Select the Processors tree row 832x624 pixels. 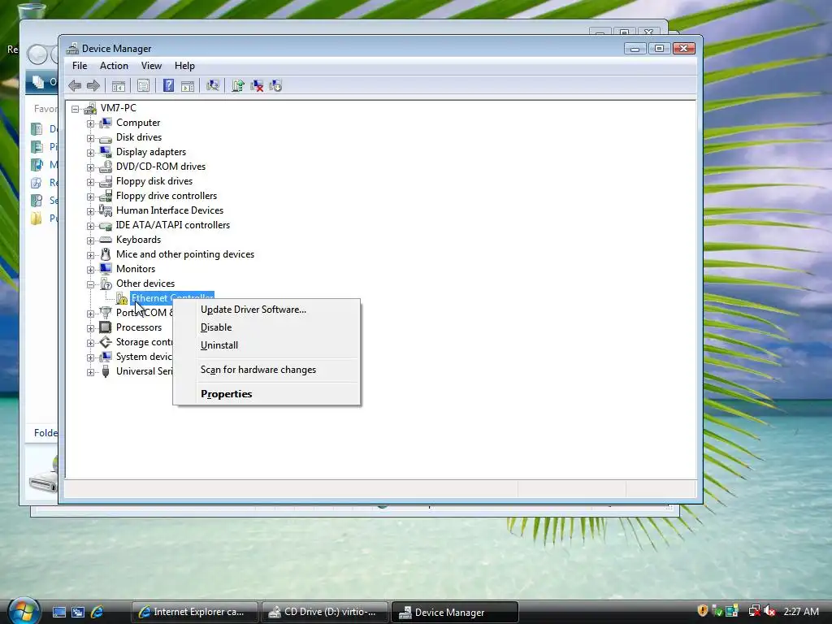point(139,327)
